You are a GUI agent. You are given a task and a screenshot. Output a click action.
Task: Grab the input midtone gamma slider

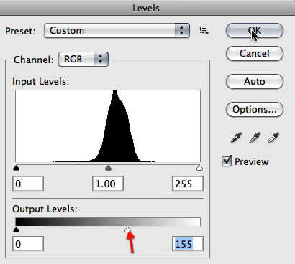(x=109, y=168)
